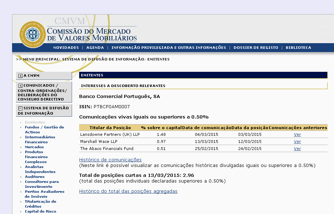
Task: Click the 12/03/2015 position date
Action: pyautogui.click(x=250, y=141)
